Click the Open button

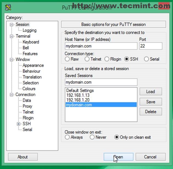click(119, 157)
